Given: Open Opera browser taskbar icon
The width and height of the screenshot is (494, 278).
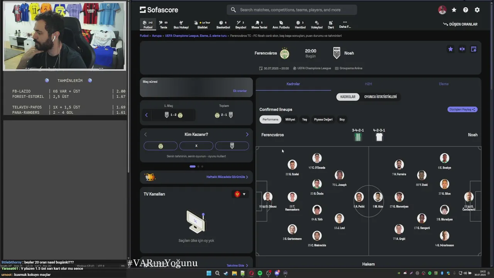Looking at the screenshot, I should 251,273.
